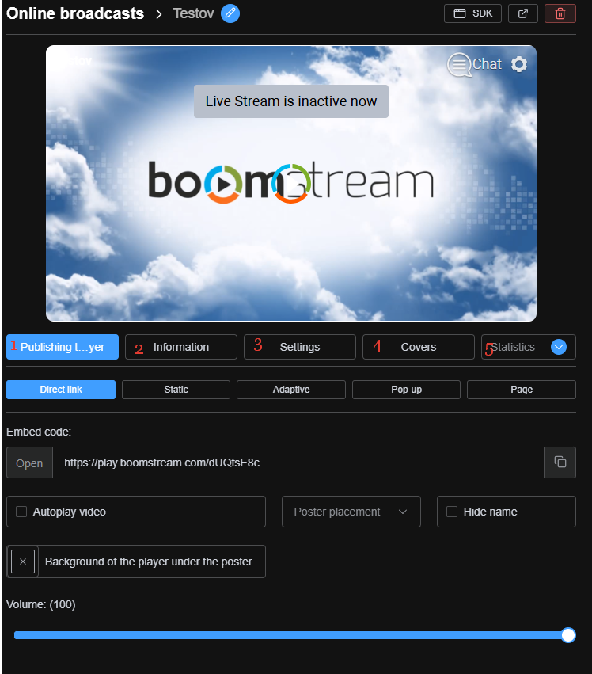Edit the Testov broadcast name with pencil icon

click(x=230, y=13)
